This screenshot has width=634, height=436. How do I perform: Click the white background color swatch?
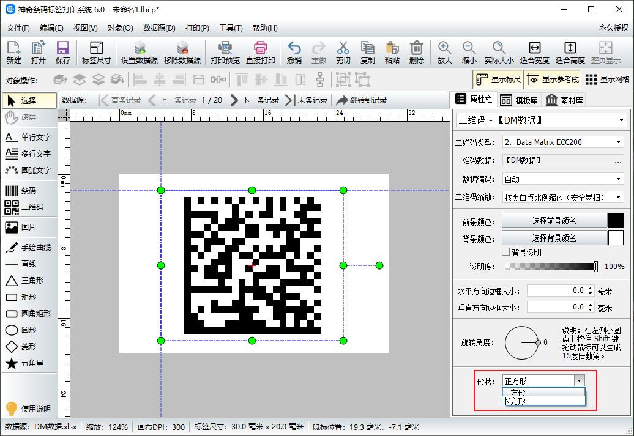pyautogui.click(x=616, y=238)
